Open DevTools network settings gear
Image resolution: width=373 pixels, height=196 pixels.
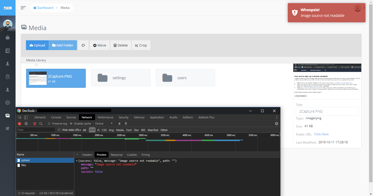coord(277,124)
